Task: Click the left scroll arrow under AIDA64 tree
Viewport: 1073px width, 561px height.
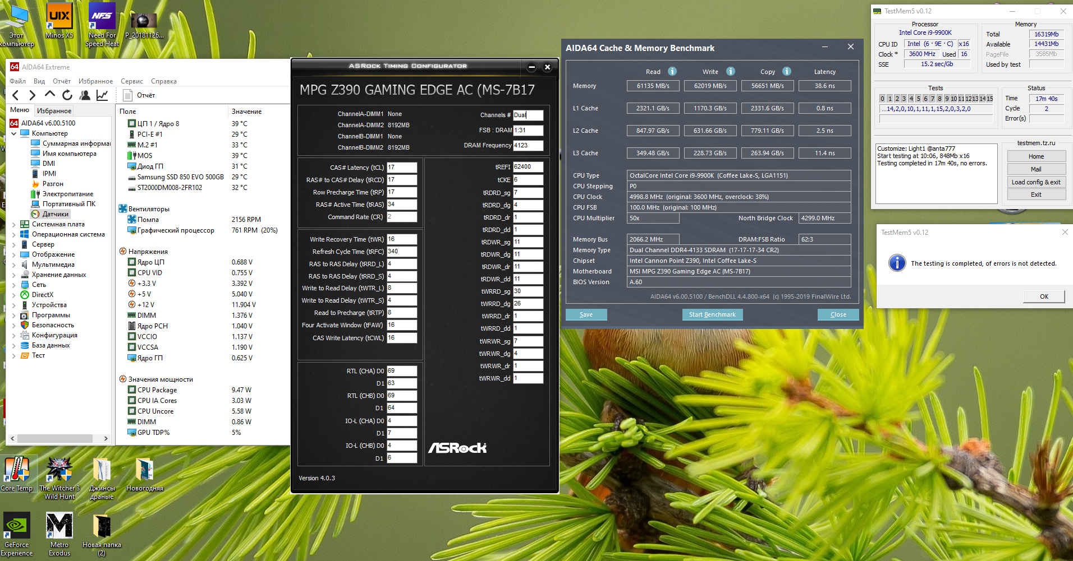Action: 12,438
